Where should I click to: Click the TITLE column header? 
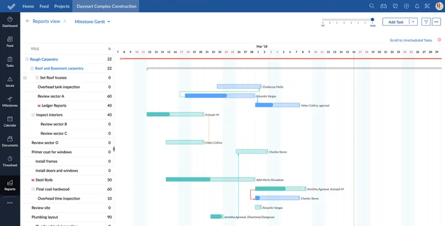click(x=34, y=49)
